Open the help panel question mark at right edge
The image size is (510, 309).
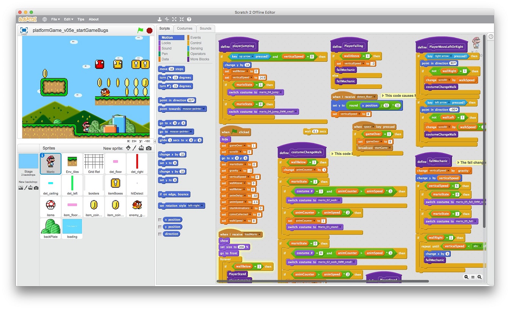click(491, 36)
